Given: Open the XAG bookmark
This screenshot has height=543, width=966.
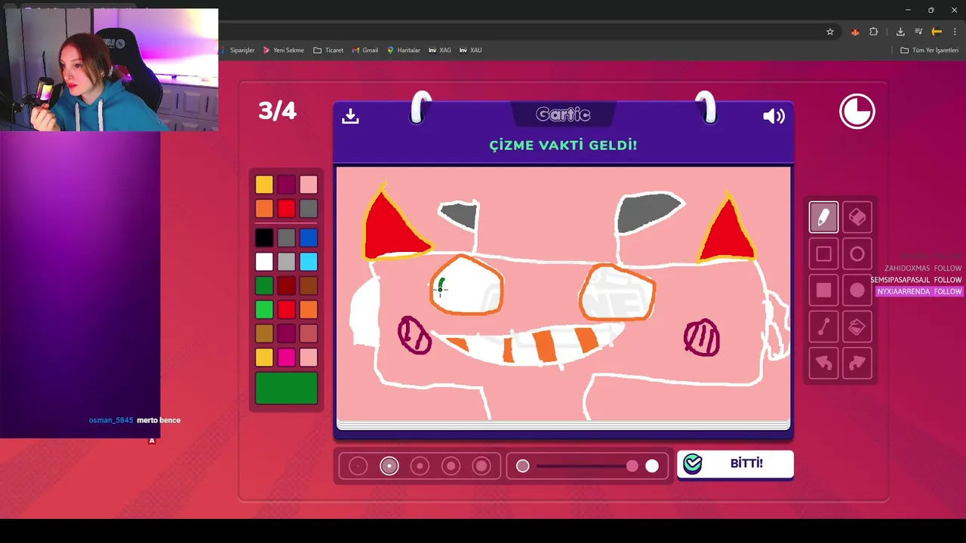Looking at the screenshot, I should click(x=440, y=51).
